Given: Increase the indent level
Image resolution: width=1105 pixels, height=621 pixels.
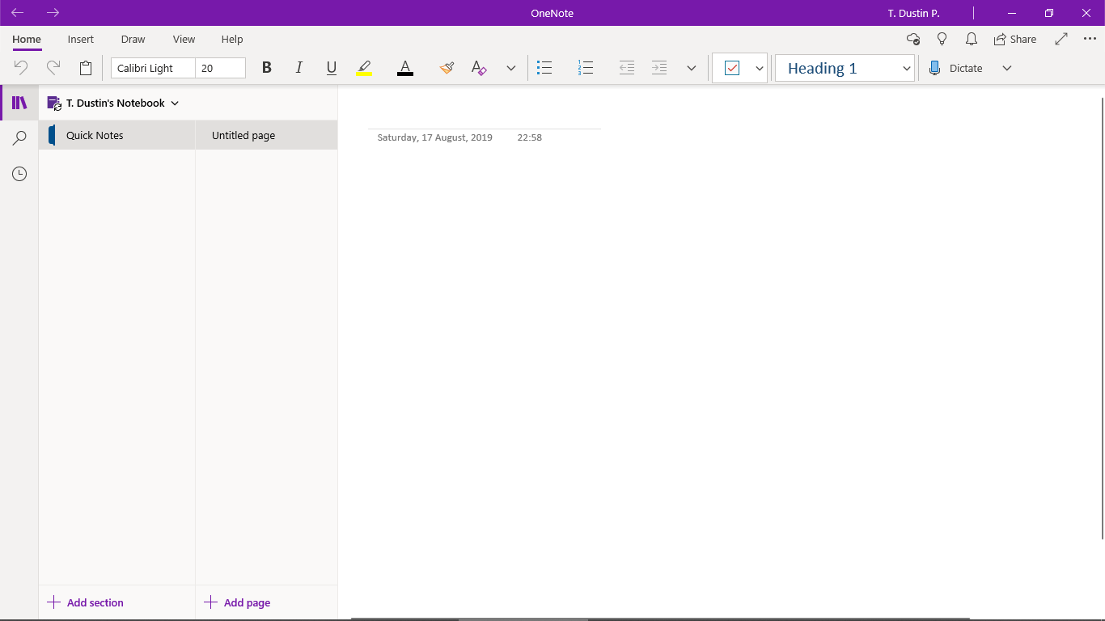Looking at the screenshot, I should coord(659,68).
